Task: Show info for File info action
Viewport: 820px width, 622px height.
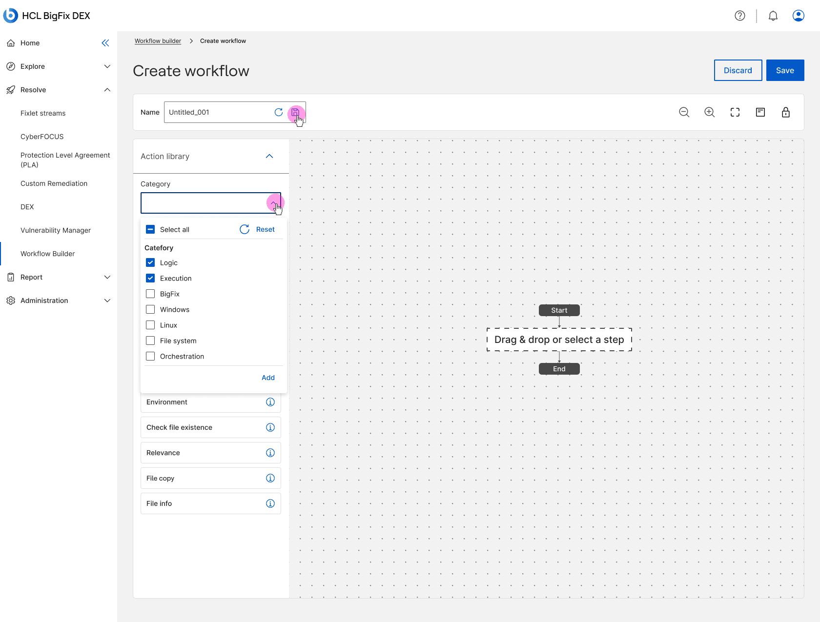Action: [270, 503]
